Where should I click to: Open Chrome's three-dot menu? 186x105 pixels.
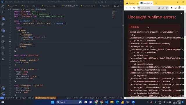[183, 8]
